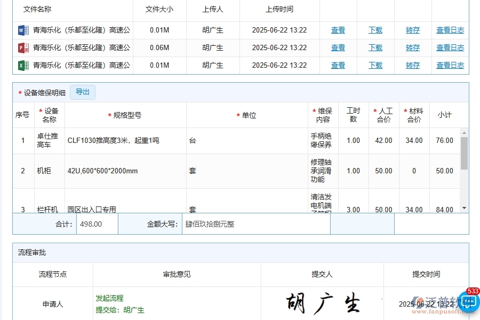Click 转存 on the PDF file row

(x=412, y=47)
